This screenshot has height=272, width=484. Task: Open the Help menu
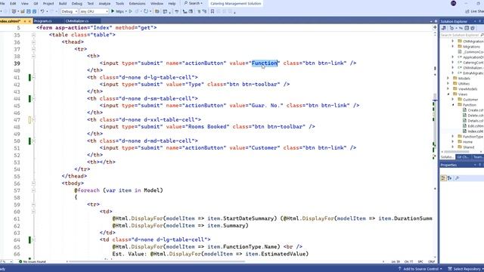tap(172, 3)
